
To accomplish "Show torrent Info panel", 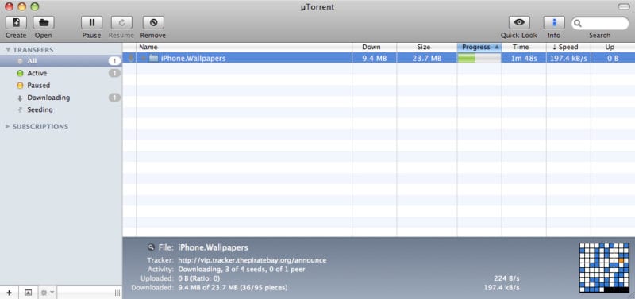I will [554, 23].
